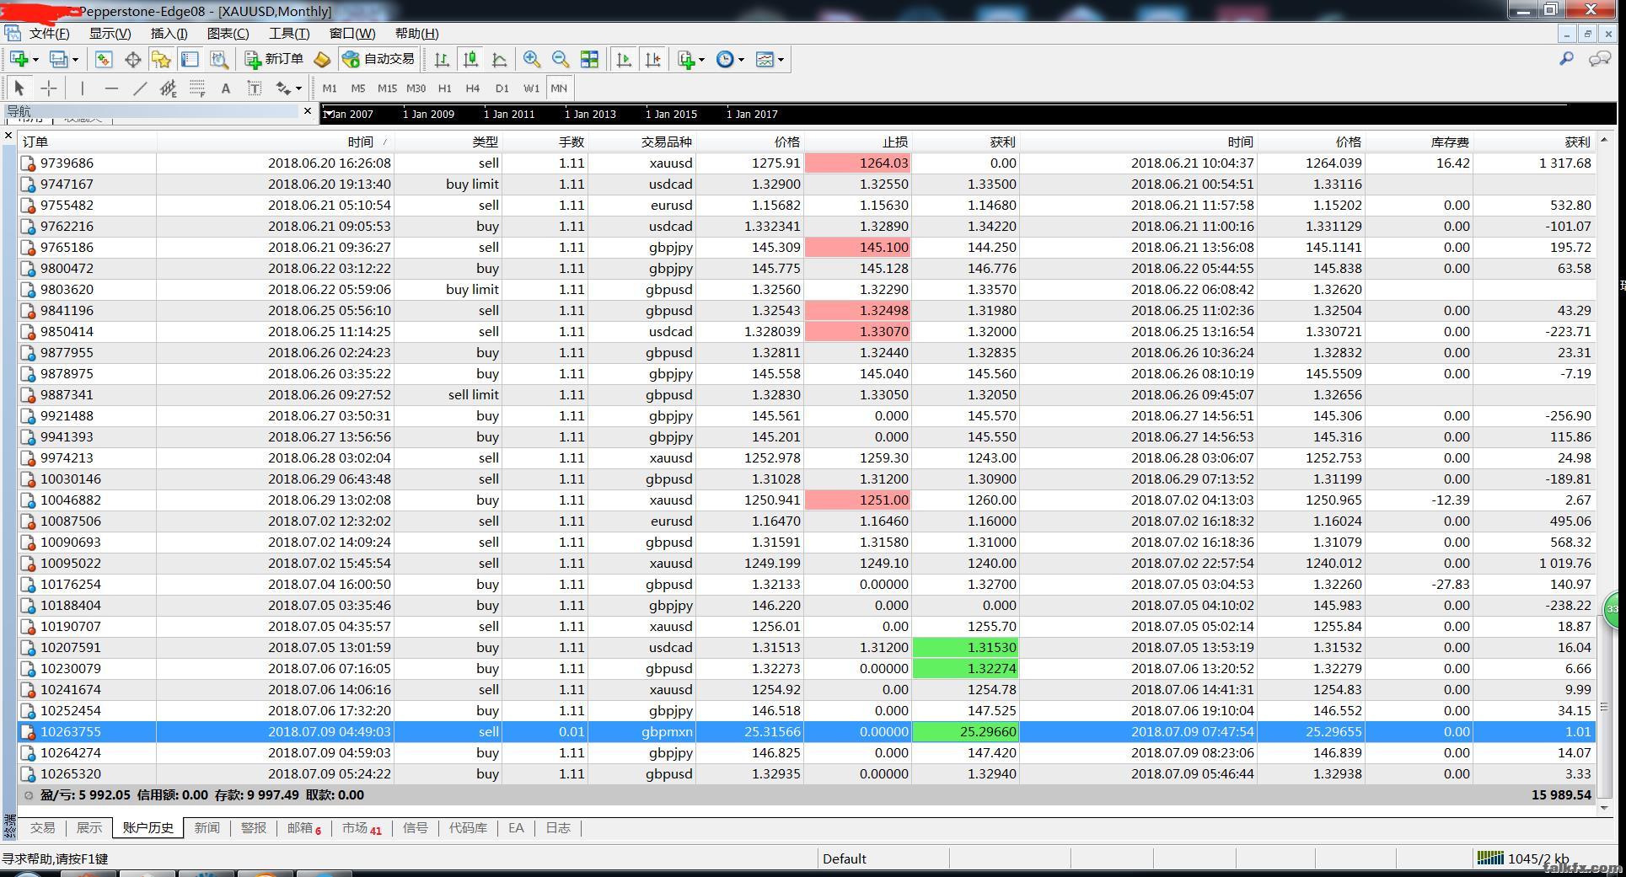Open the chat bubbles icon
This screenshot has height=877, width=1626.
1599,59
